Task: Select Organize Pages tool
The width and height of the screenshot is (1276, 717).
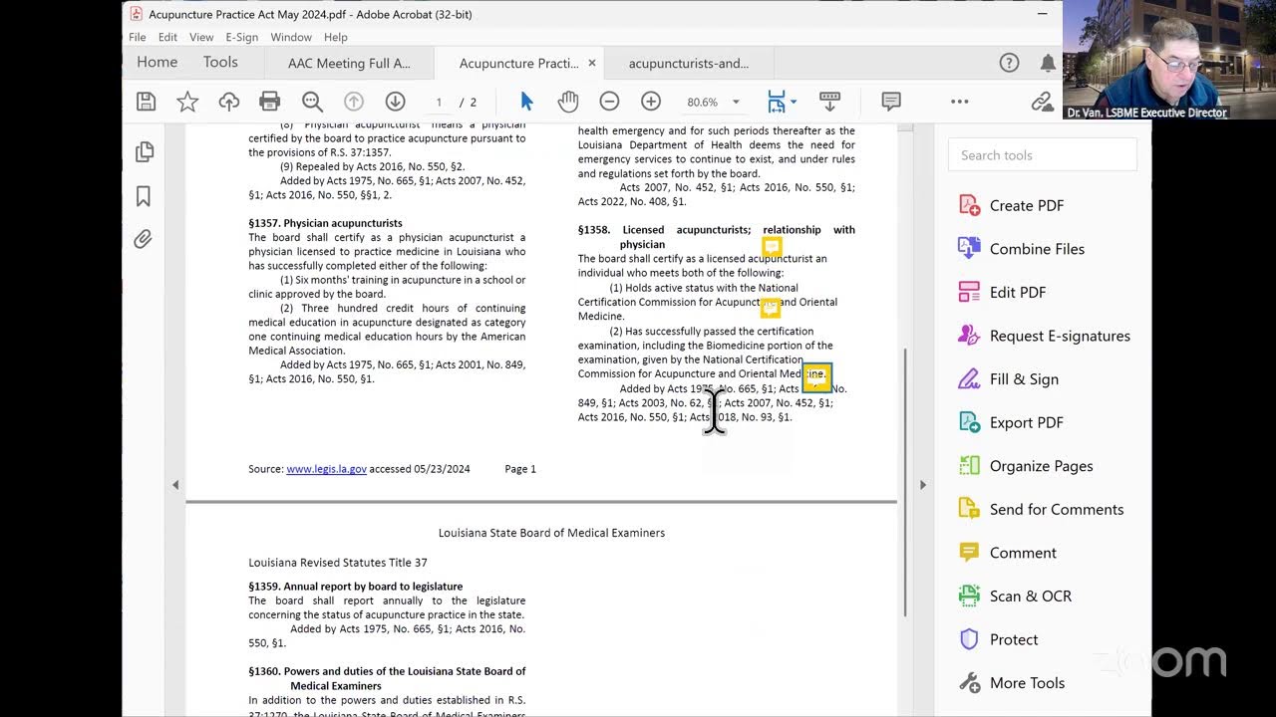Action: tap(1041, 466)
